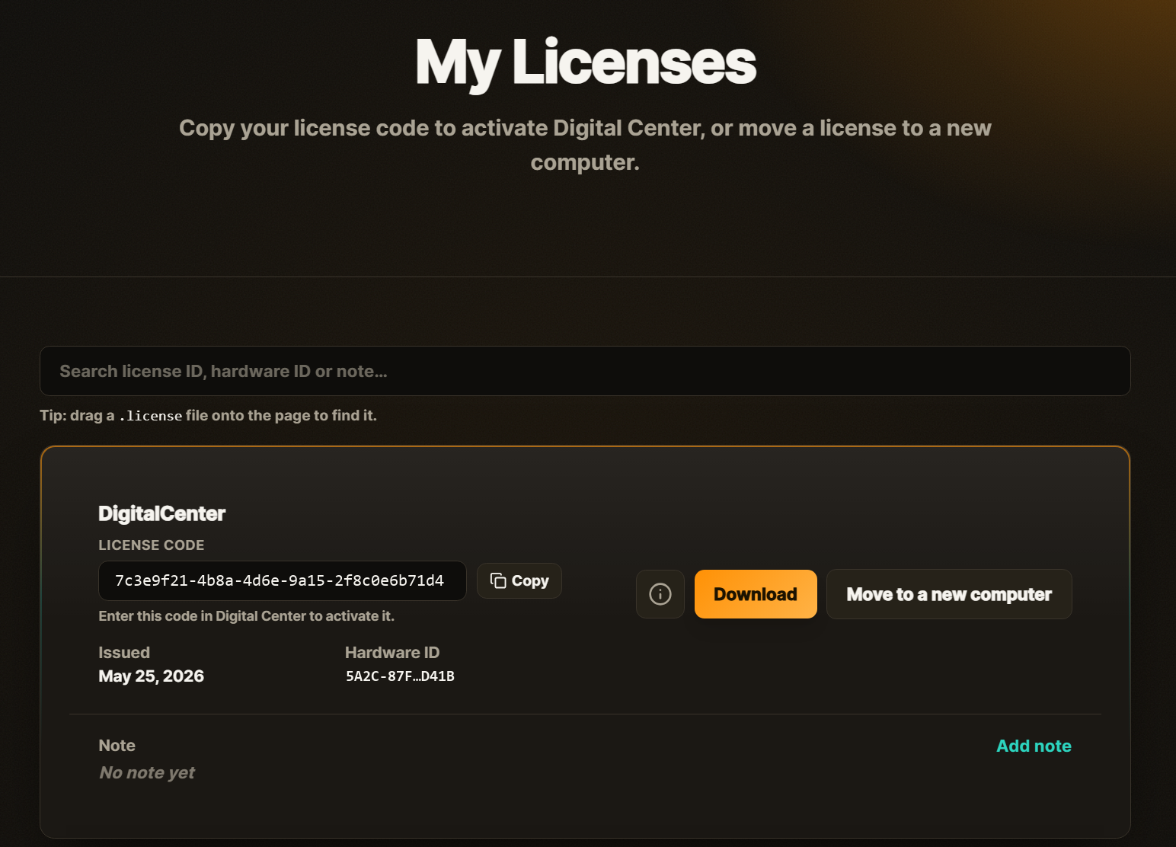Click the DigitalCenter product title
1176x847 pixels.
161,513
